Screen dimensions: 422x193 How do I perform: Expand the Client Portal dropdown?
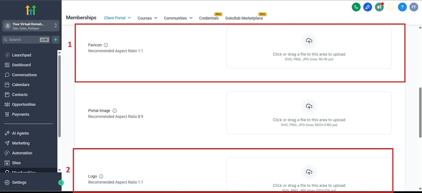117,18
